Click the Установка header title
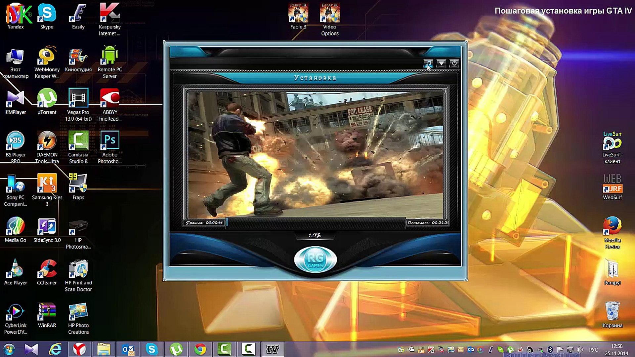 click(315, 78)
